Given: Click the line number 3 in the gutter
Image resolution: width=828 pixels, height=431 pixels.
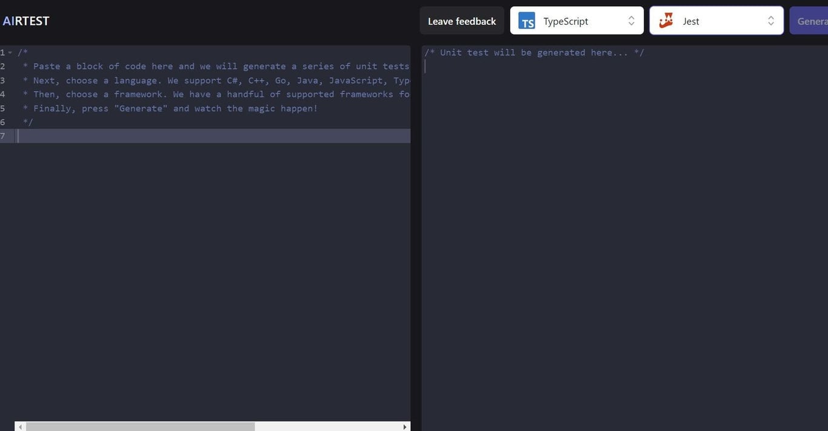Looking at the screenshot, I should pyautogui.click(x=2, y=81).
